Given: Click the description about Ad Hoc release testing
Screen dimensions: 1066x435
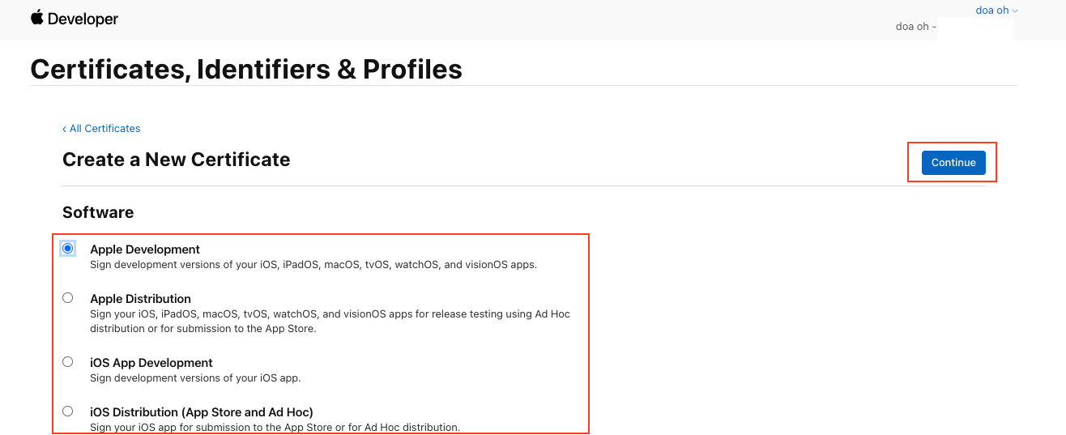Looking at the screenshot, I should point(330,321).
